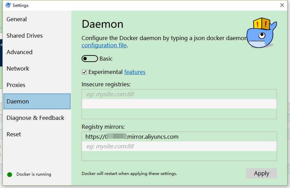Click the green Docker running status indicator

[10, 175]
